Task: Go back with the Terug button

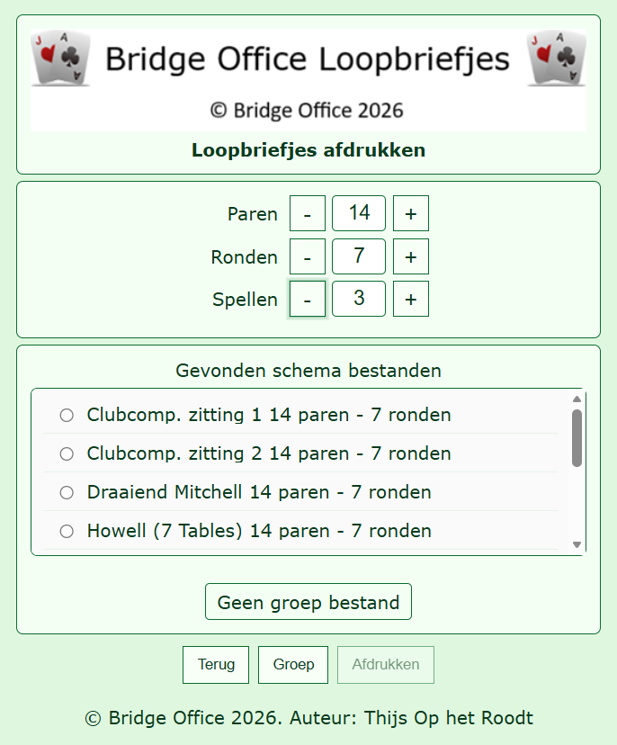Action: pos(216,665)
